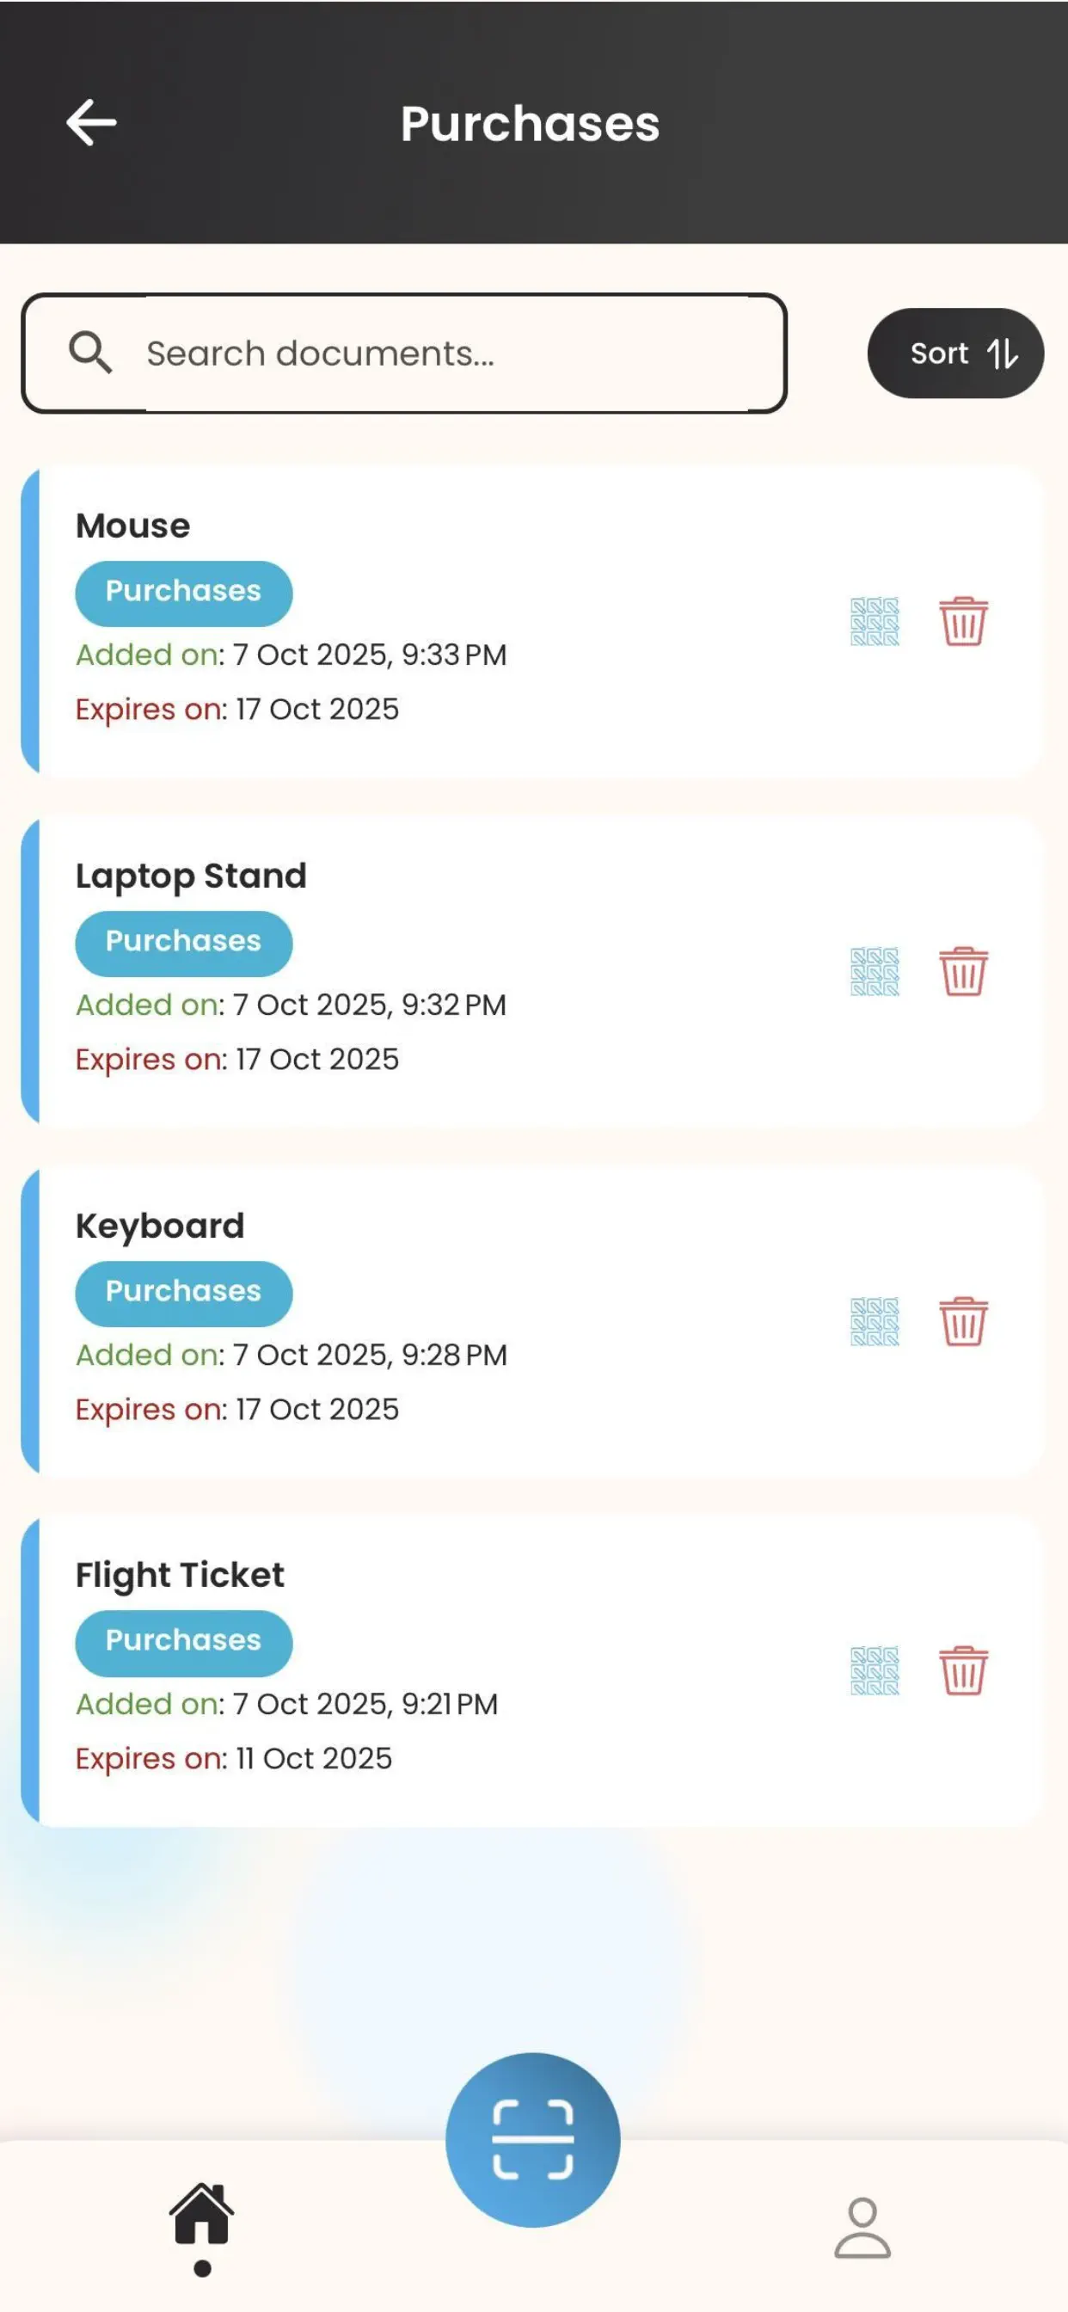Image resolution: width=1068 pixels, height=2312 pixels.
Task: Delete the Mouse purchase entry
Action: pos(963,621)
